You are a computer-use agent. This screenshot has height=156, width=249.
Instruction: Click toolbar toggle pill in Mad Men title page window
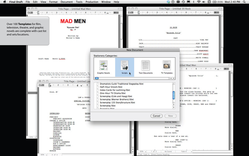120,9
